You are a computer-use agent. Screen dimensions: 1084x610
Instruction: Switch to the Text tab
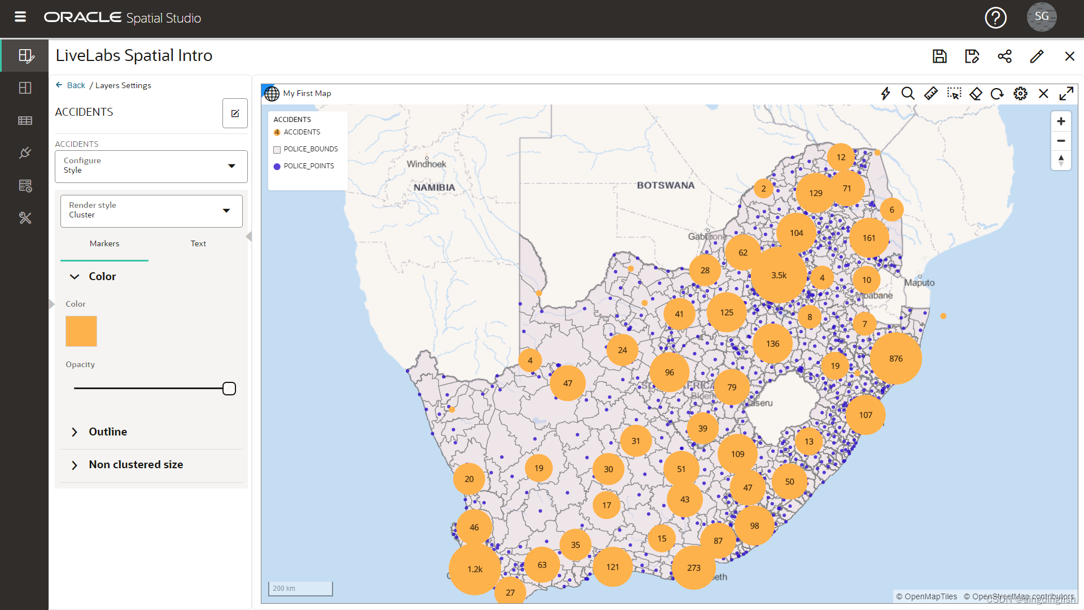tap(198, 243)
